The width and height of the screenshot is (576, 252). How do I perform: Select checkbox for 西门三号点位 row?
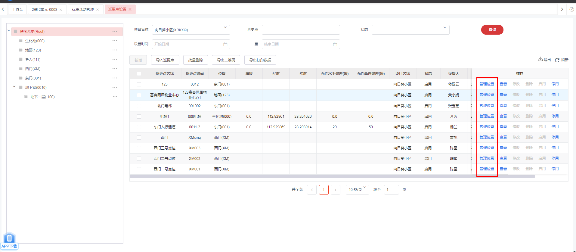click(x=139, y=148)
